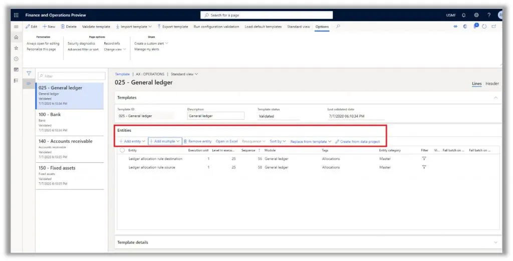513x261 pixels.
Task: Open Add multiple dropdown
Action: point(165,141)
